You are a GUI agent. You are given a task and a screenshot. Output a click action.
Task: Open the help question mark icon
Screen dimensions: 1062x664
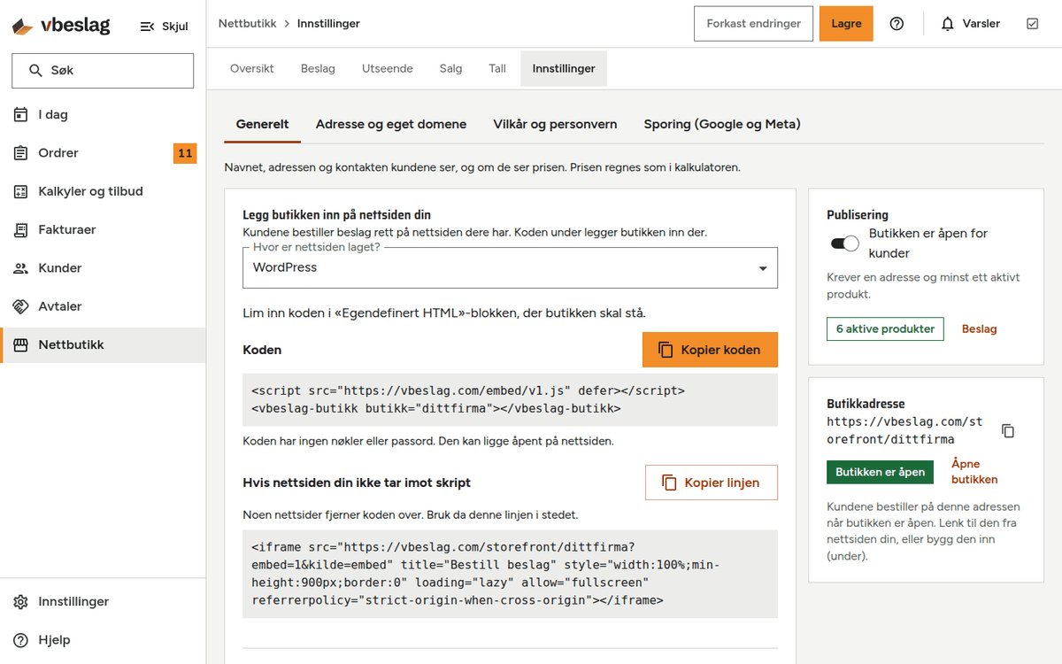897,24
